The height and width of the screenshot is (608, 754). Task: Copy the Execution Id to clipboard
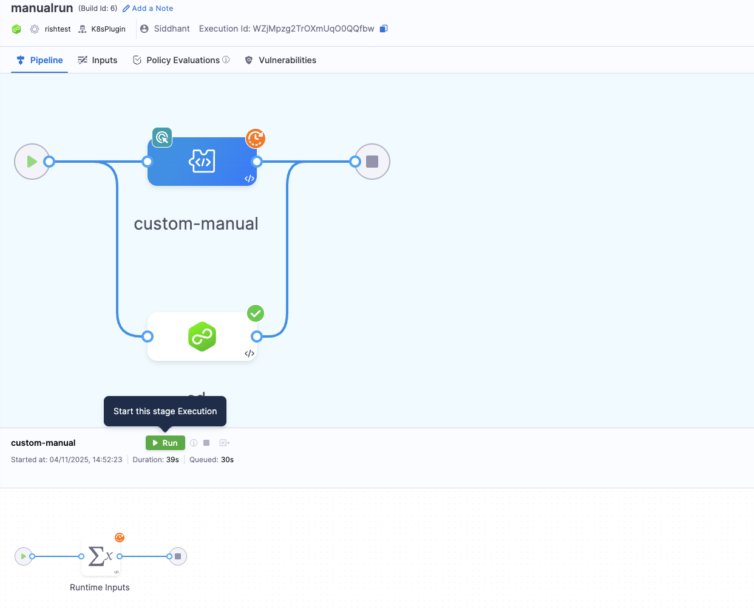pyautogui.click(x=384, y=29)
